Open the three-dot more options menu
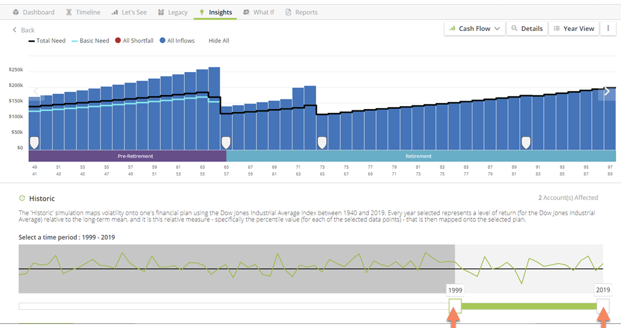 coord(608,28)
